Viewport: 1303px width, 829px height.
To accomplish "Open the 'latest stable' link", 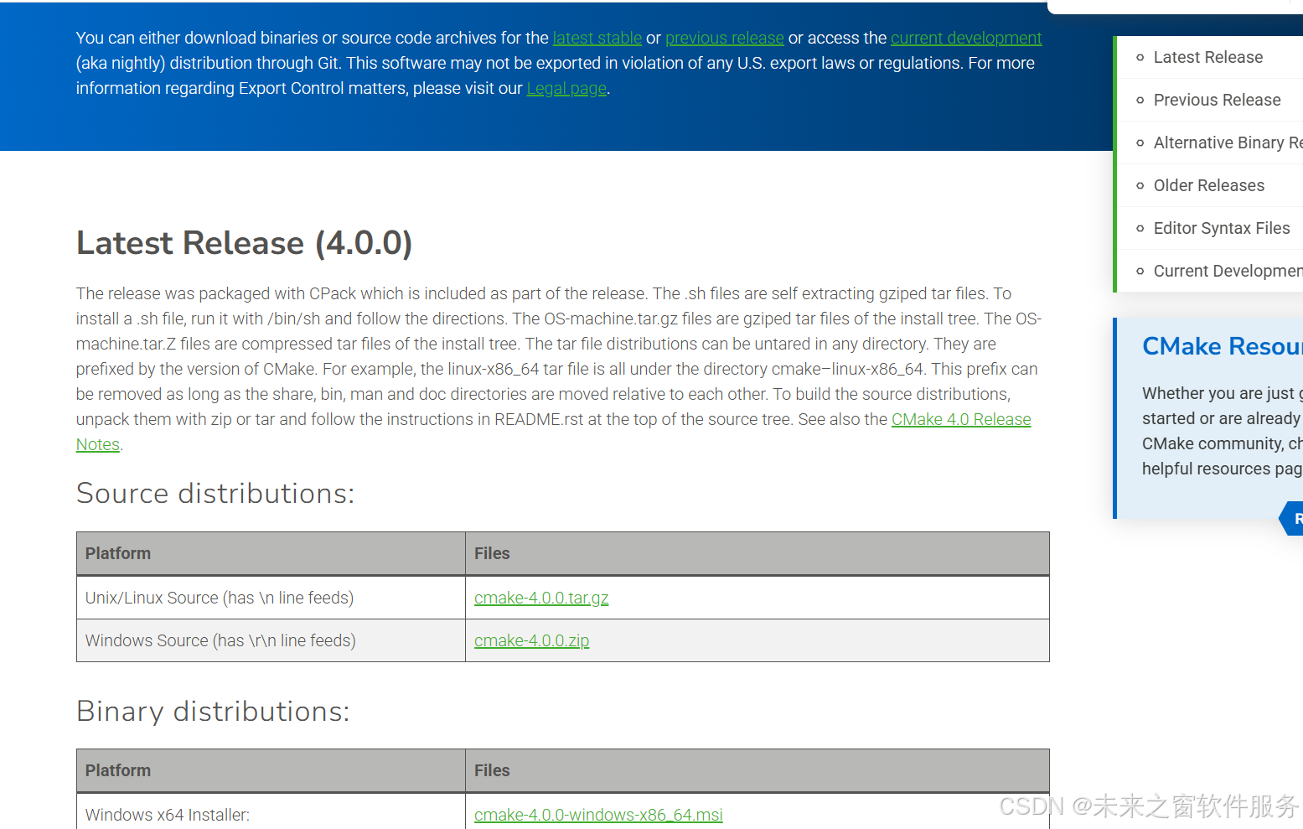I will point(597,38).
